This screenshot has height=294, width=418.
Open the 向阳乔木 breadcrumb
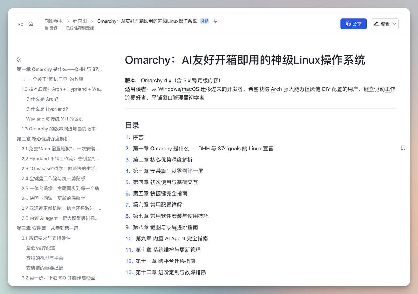pyautogui.click(x=54, y=21)
